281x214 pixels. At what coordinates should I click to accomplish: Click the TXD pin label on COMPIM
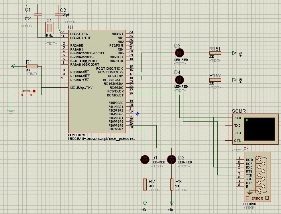[x=249, y=175]
